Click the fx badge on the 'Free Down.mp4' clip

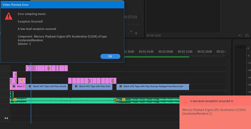pos(120,86)
